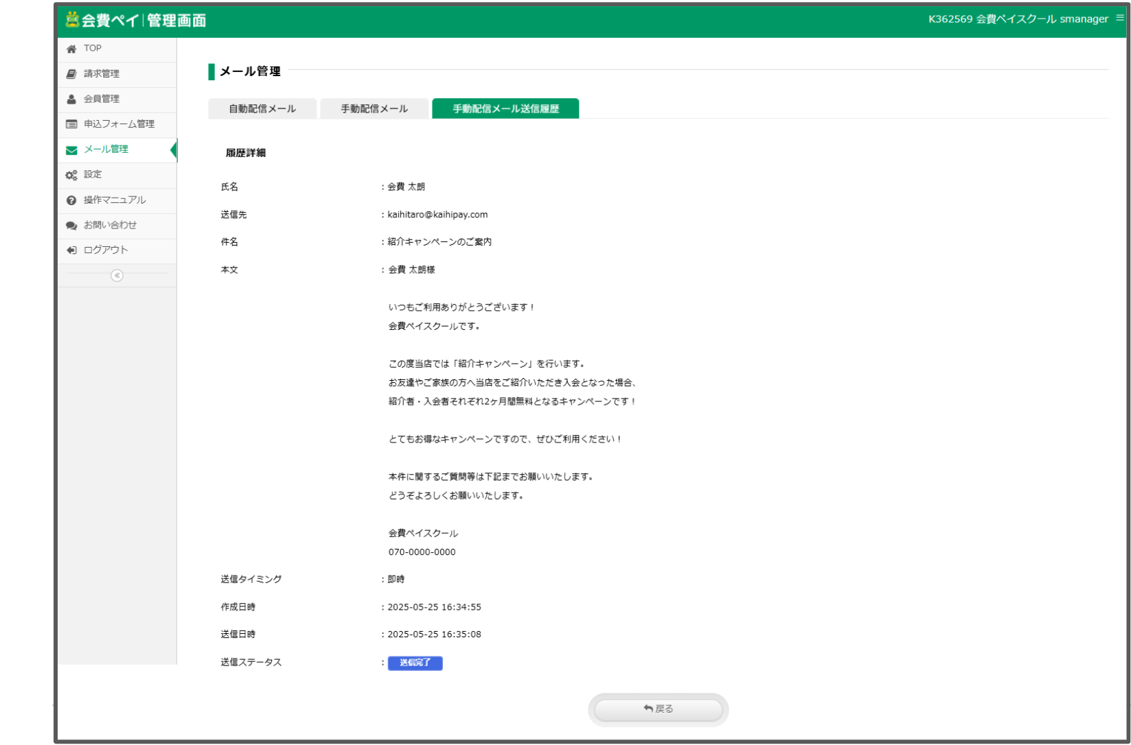Open 会員管理 via the person icon
The height and width of the screenshot is (745, 1131).
(x=71, y=99)
